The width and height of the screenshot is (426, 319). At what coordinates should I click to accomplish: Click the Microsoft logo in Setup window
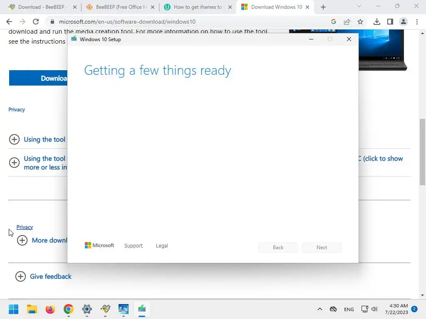point(99,245)
